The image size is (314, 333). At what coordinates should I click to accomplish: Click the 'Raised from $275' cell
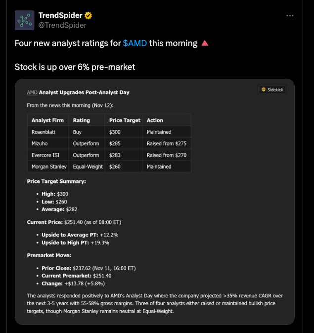166,143
